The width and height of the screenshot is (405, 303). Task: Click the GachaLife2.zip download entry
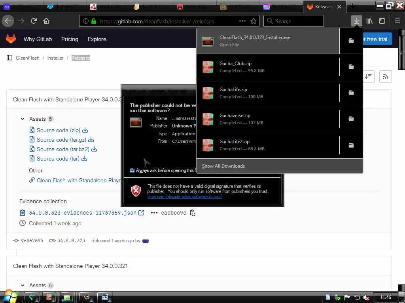click(x=268, y=145)
